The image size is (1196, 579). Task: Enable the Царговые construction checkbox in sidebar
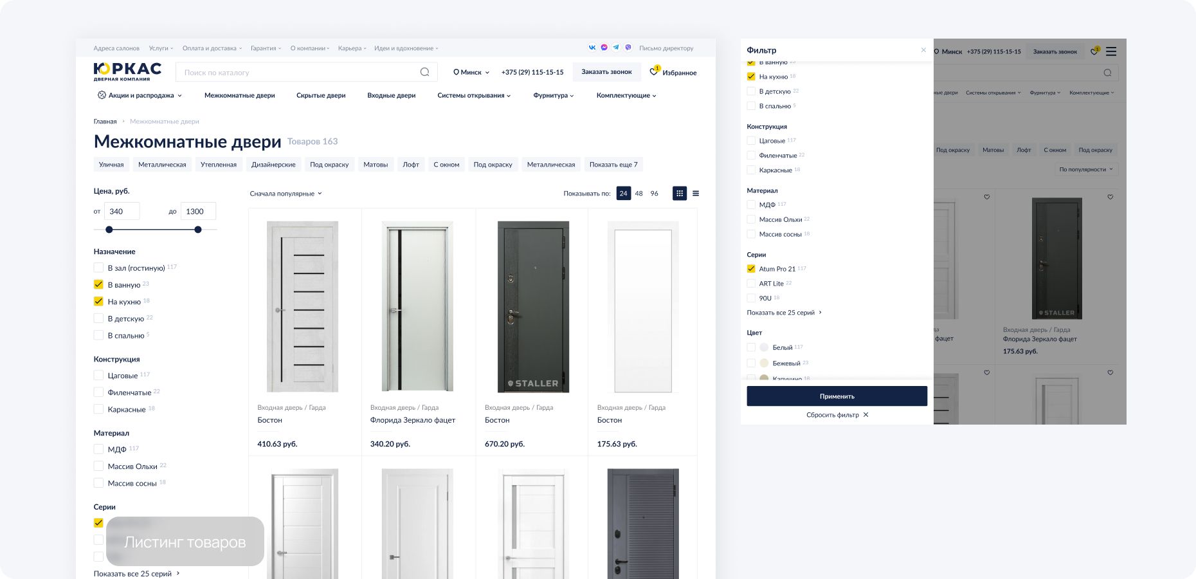98,375
